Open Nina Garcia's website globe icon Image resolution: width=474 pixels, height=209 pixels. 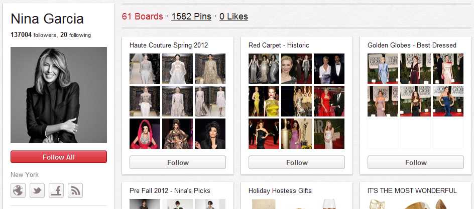(18, 190)
